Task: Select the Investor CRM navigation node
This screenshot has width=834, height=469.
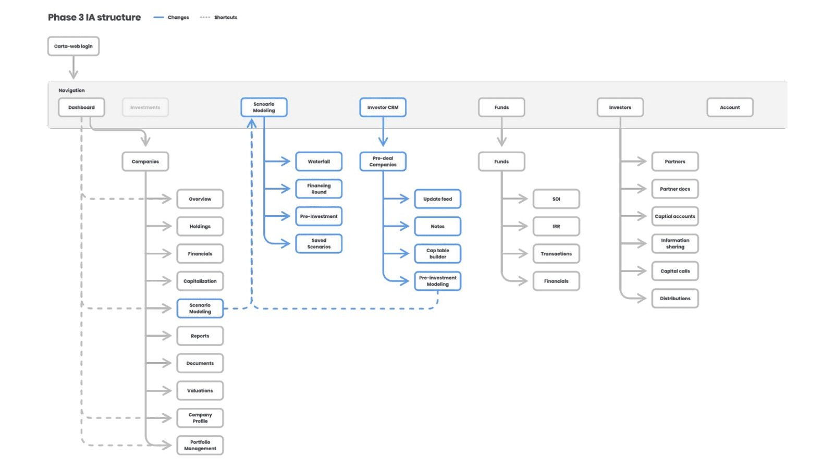Action: (383, 107)
